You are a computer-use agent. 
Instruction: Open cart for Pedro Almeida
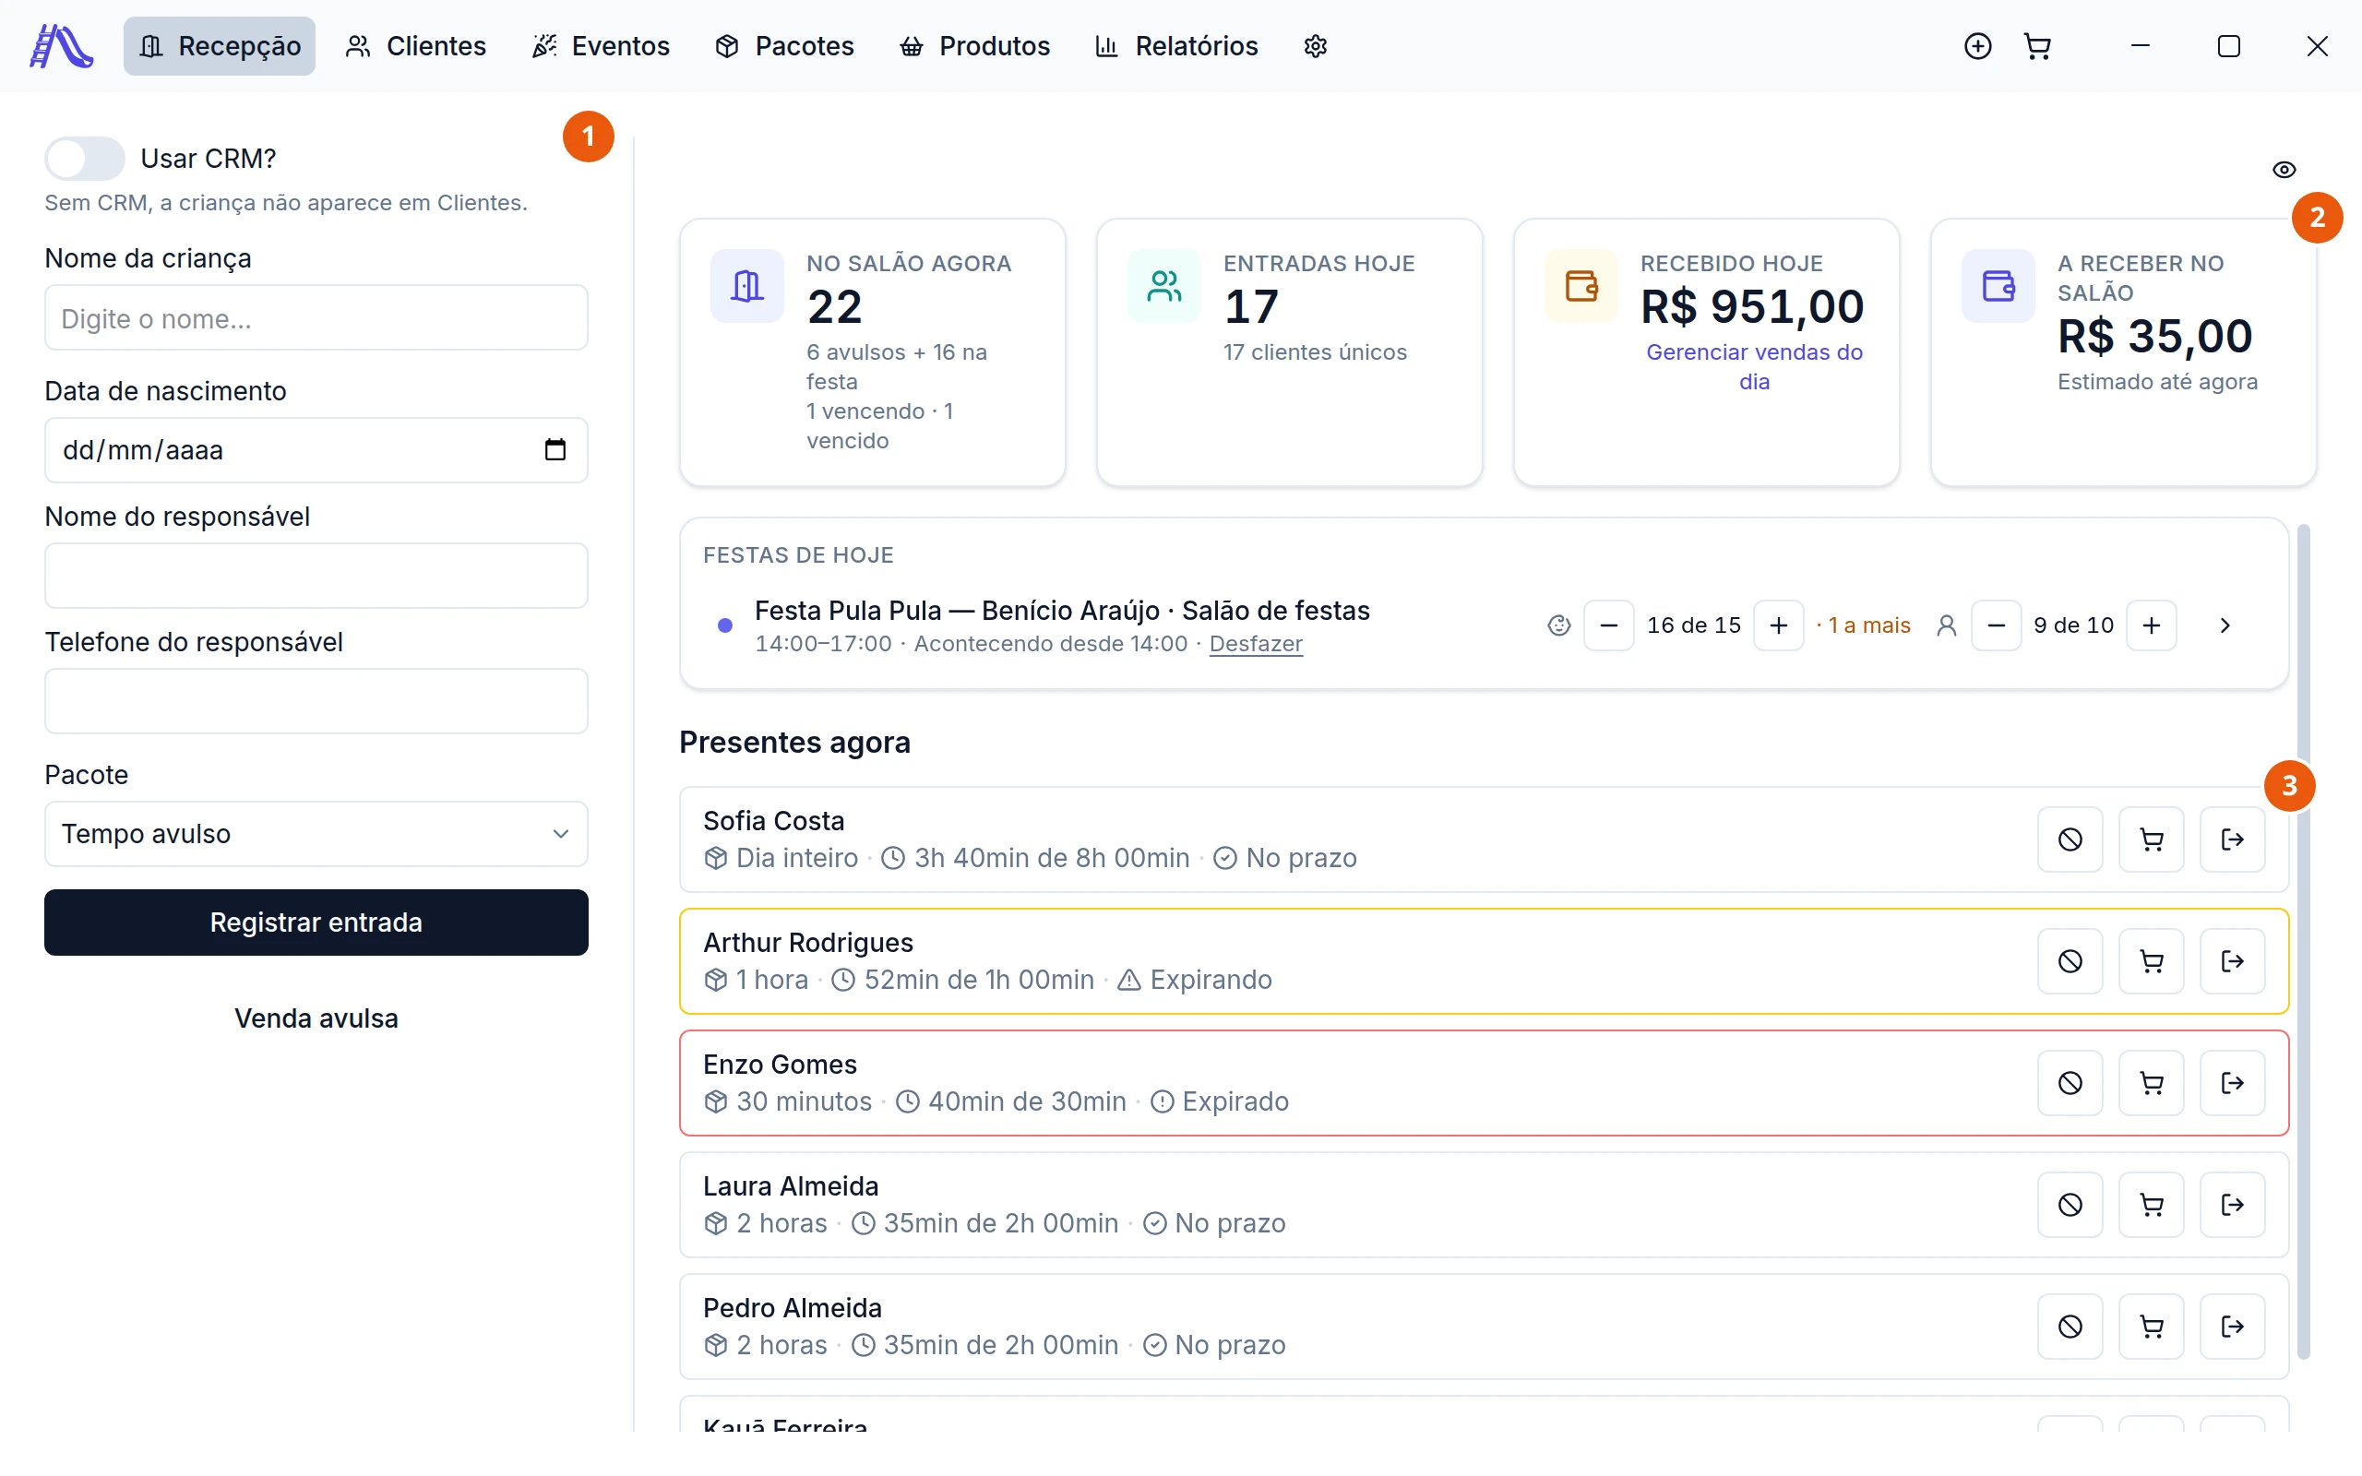(2152, 1327)
